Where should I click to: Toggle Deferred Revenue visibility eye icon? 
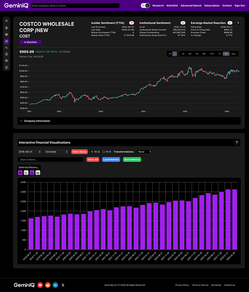pyautogui.click(x=20, y=173)
